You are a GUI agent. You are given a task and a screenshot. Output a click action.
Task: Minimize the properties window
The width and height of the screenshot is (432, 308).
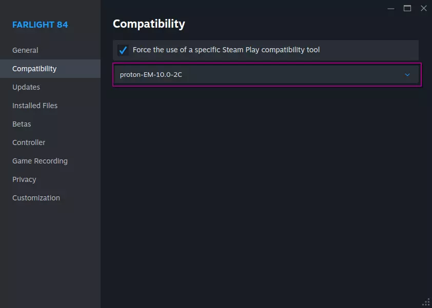point(391,8)
